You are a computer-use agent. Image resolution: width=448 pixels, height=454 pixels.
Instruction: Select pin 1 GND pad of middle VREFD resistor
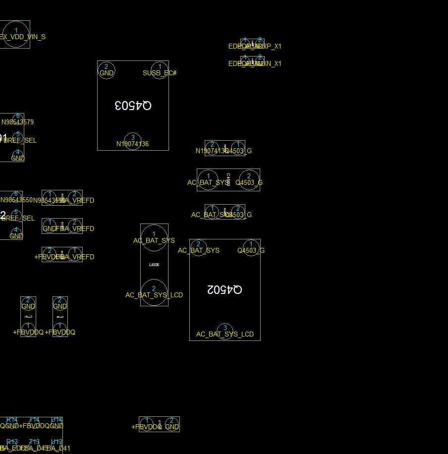pyautogui.click(x=50, y=226)
